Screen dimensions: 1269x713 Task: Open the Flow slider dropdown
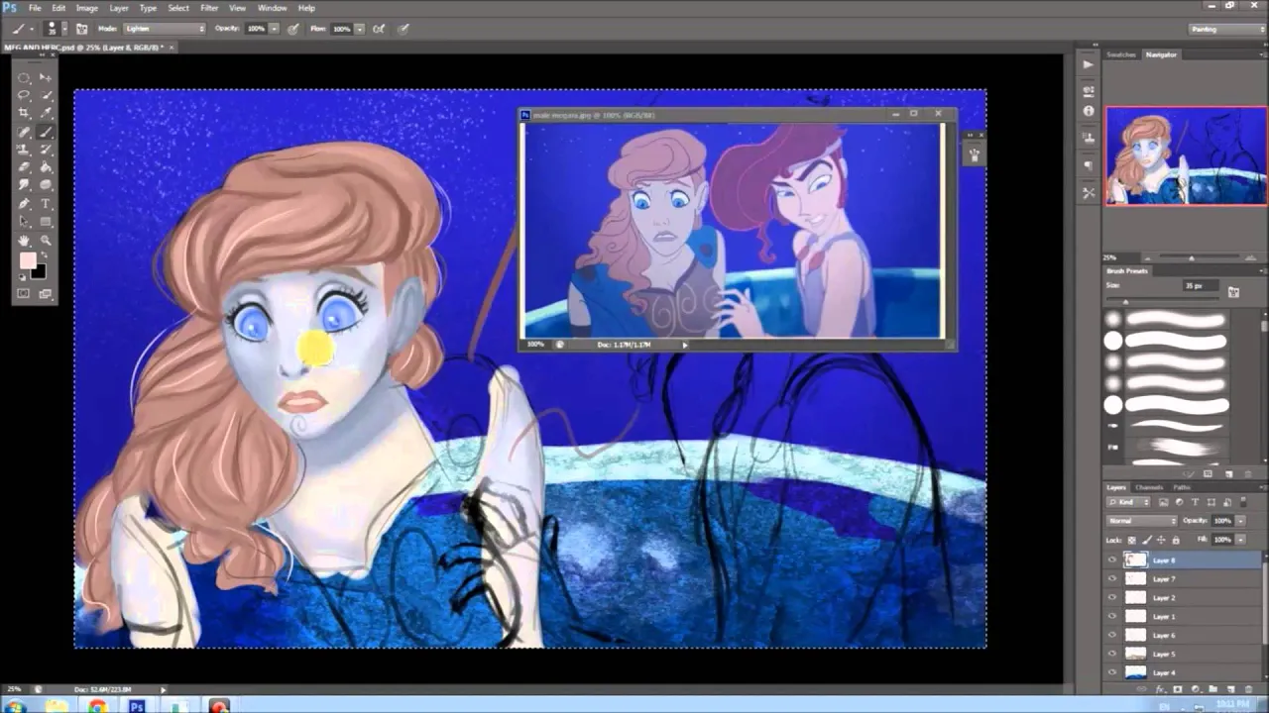(360, 29)
